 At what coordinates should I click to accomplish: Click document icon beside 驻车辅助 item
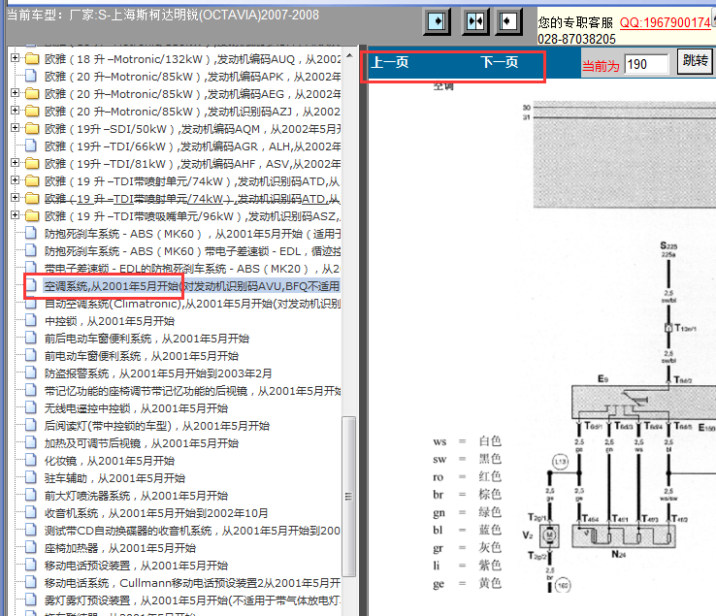31,478
